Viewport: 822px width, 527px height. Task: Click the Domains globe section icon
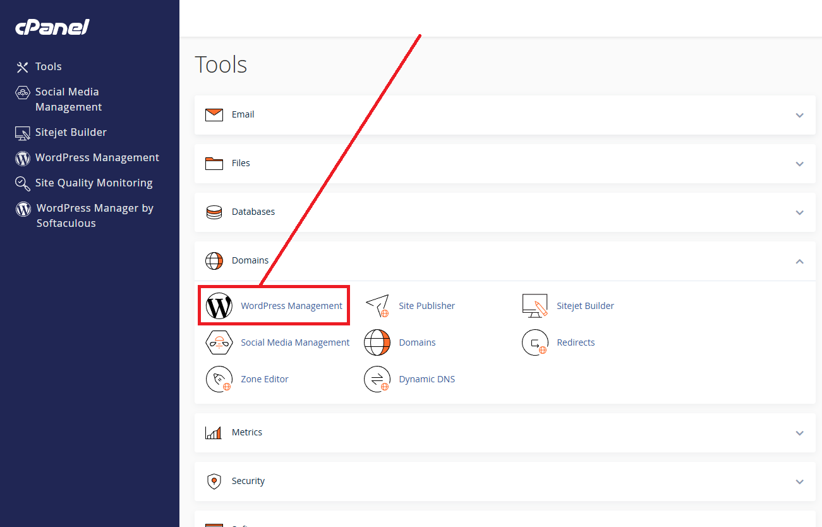tap(214, 261)
